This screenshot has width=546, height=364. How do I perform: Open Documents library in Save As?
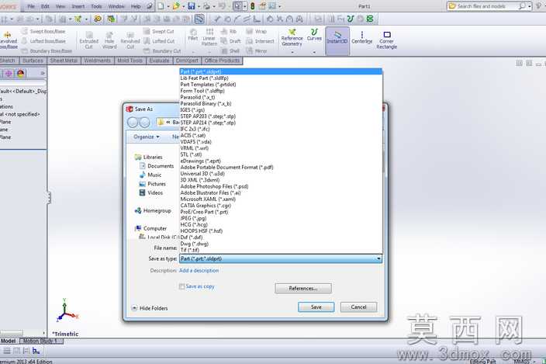tap(157, 166)
